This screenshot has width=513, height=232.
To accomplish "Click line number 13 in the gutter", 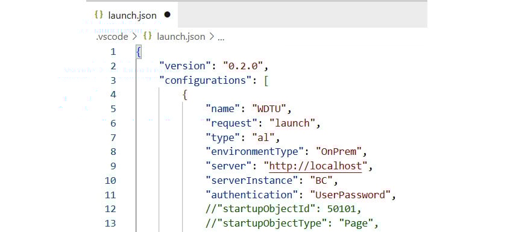I will tap(110, 224).
